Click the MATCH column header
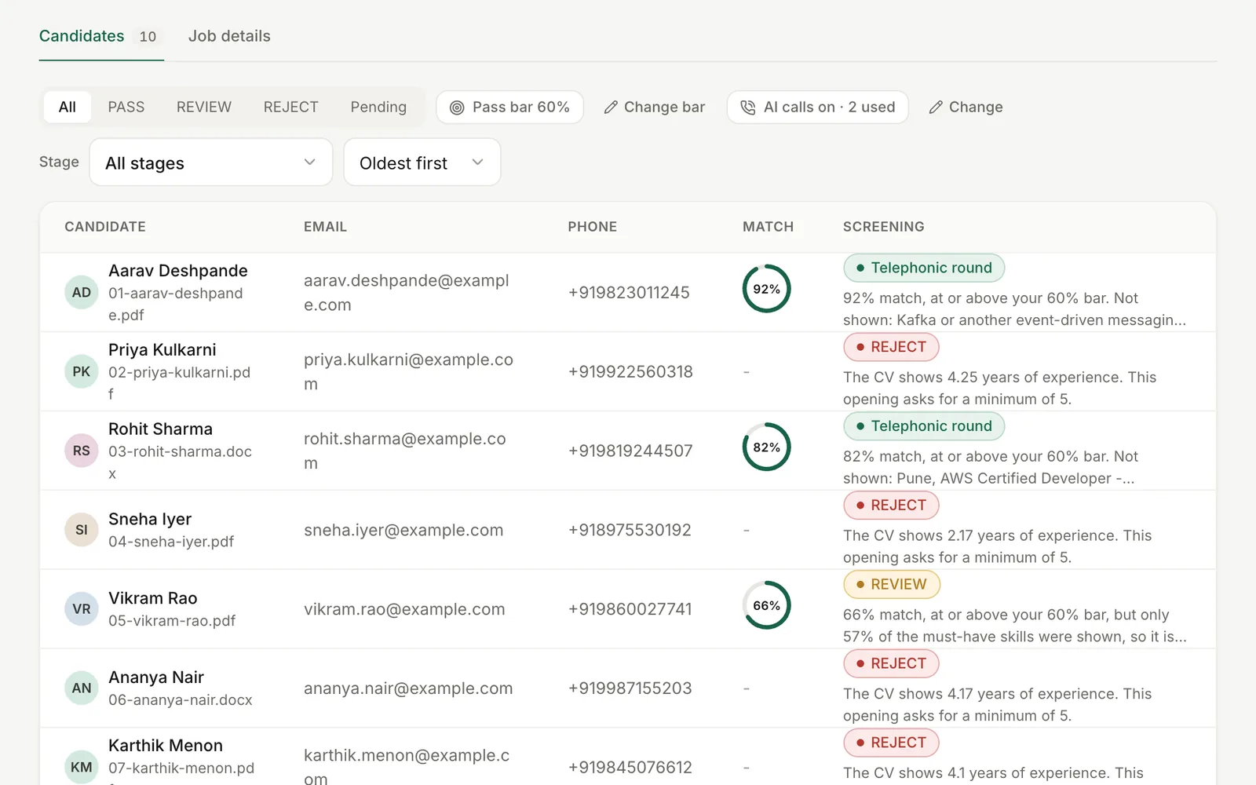Viewport: 1256px width, 785px height. (x=768, y=227)
